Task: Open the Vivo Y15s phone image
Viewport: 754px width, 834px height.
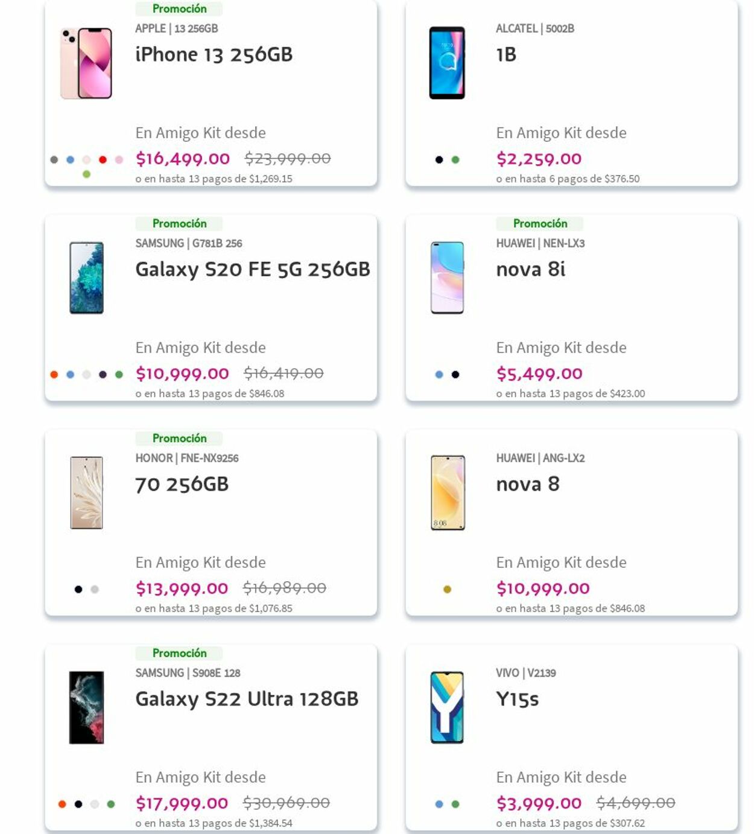Action: tap(447, 707)
